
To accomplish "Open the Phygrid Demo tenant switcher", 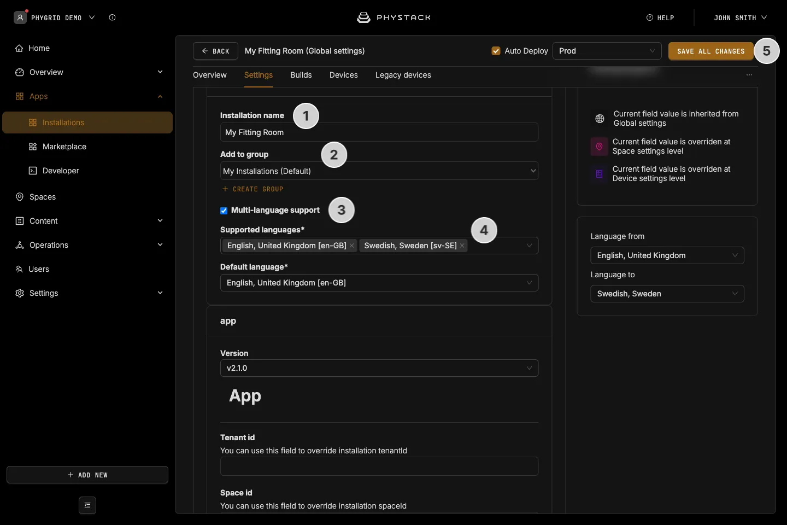I will coord(55,17).
